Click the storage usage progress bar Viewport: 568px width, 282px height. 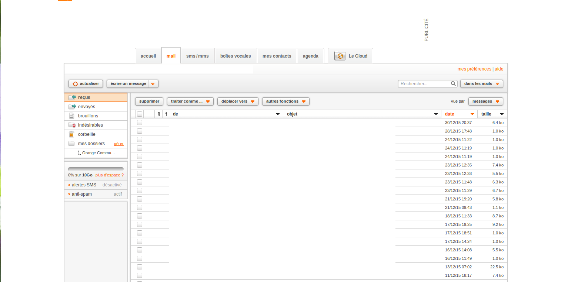(96, 169)
